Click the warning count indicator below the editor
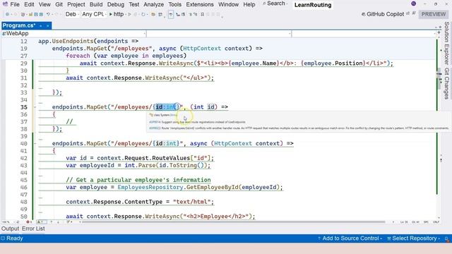 click(x=41, y=222)
